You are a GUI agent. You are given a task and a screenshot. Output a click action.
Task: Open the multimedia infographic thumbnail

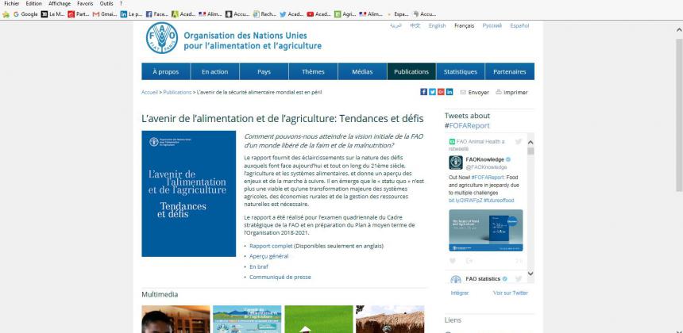point(247,319)
